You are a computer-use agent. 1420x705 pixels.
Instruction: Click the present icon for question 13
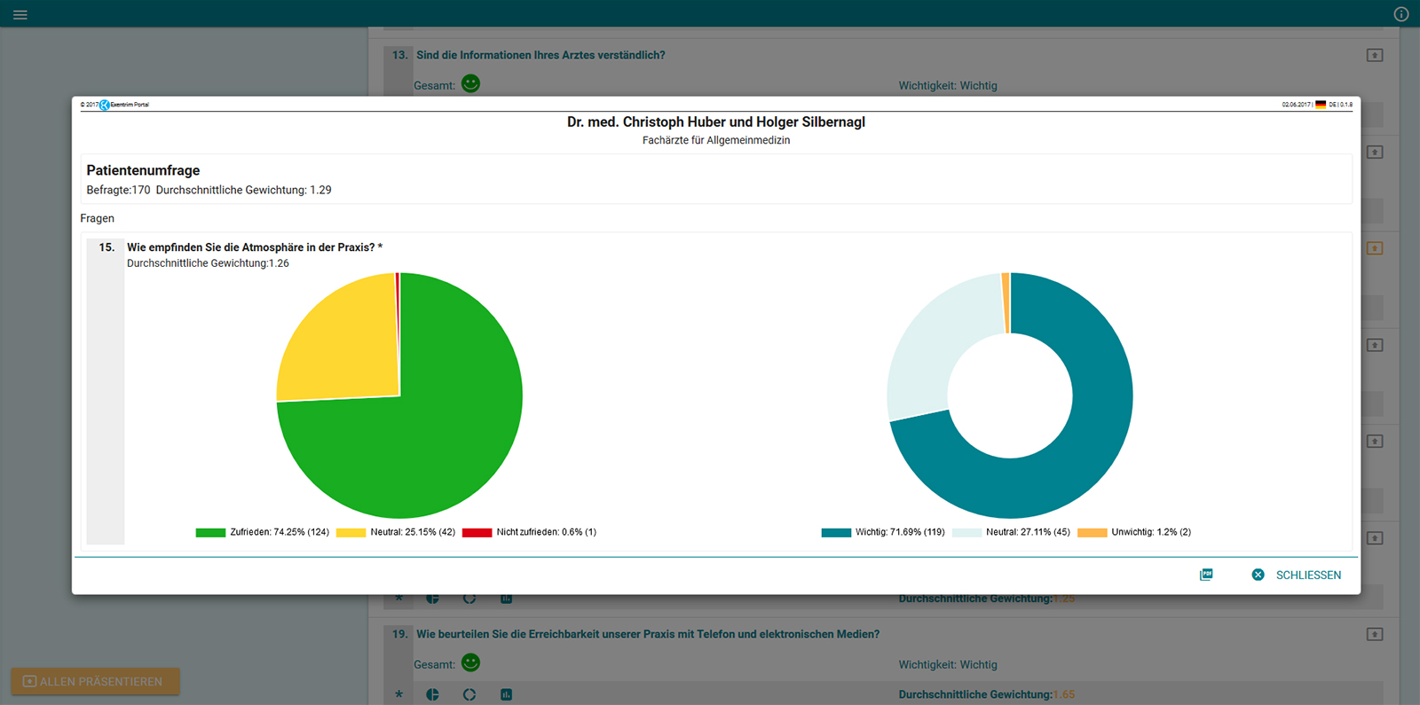point(1375,55)
